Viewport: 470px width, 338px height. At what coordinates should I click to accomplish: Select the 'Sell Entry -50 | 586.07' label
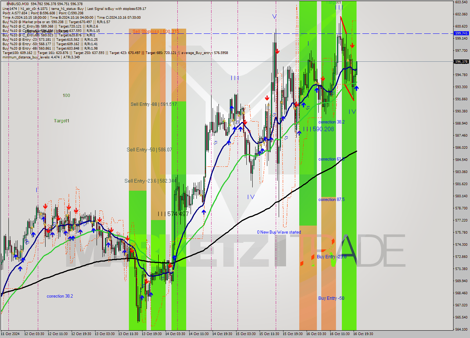(x=149, y=150)
